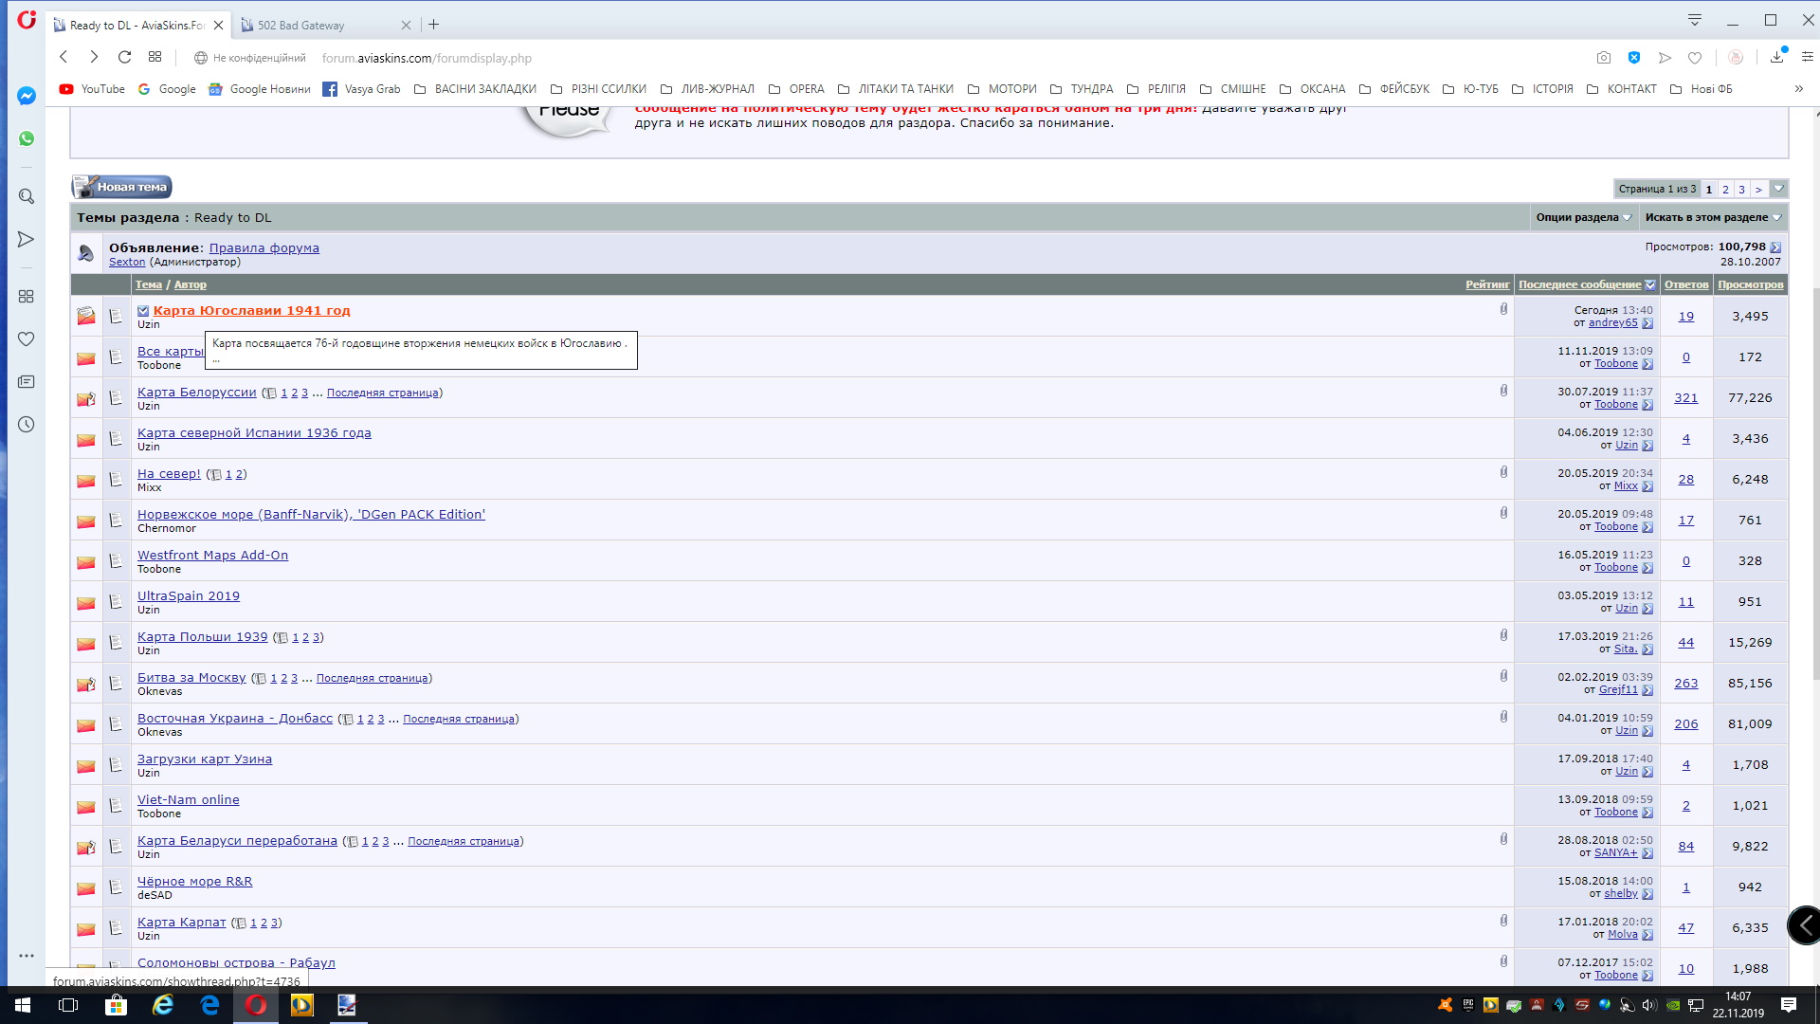Screen dimensions: 1820x1024
Task: Sort threads by Просмотров column
Action: [1750, 284]
